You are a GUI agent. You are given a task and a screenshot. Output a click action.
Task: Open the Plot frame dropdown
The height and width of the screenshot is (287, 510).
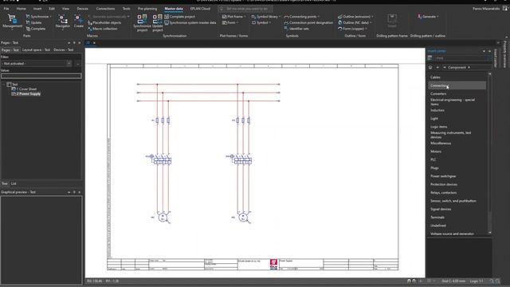pos(245,16)
